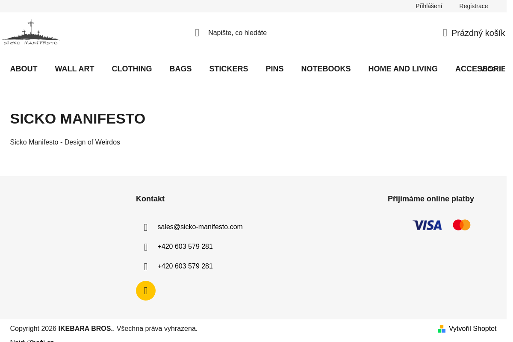This screenshot has height=342, width=513.
Task: Click the yellow round social icon
Action: click(x=146, y=291)
